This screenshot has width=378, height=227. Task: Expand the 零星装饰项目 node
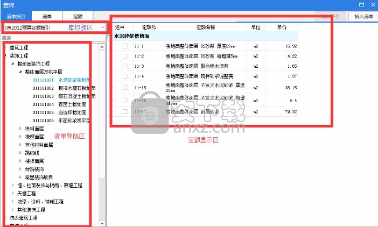tap(20, 177)
